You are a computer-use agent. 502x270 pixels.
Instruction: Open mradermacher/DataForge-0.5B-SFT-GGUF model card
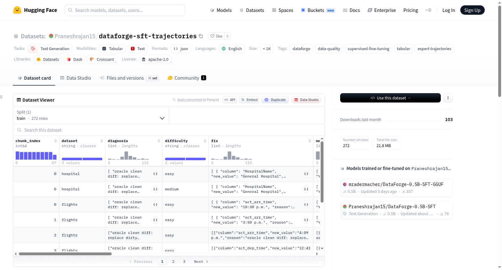click(x=396, y=188)
